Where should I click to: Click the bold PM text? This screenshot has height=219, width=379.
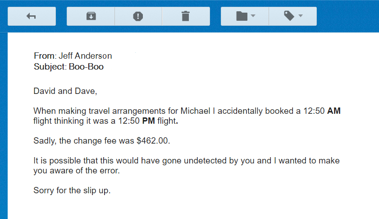click(149, 121)
